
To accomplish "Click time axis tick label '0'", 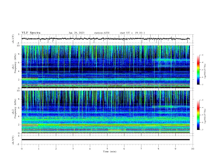I will tap(22, 149).
